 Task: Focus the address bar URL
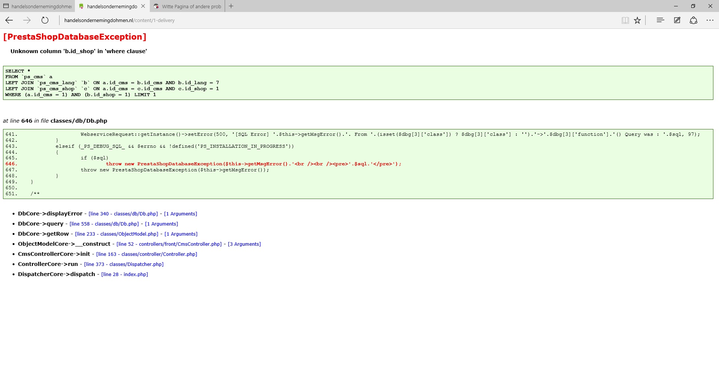pos(119,21)
